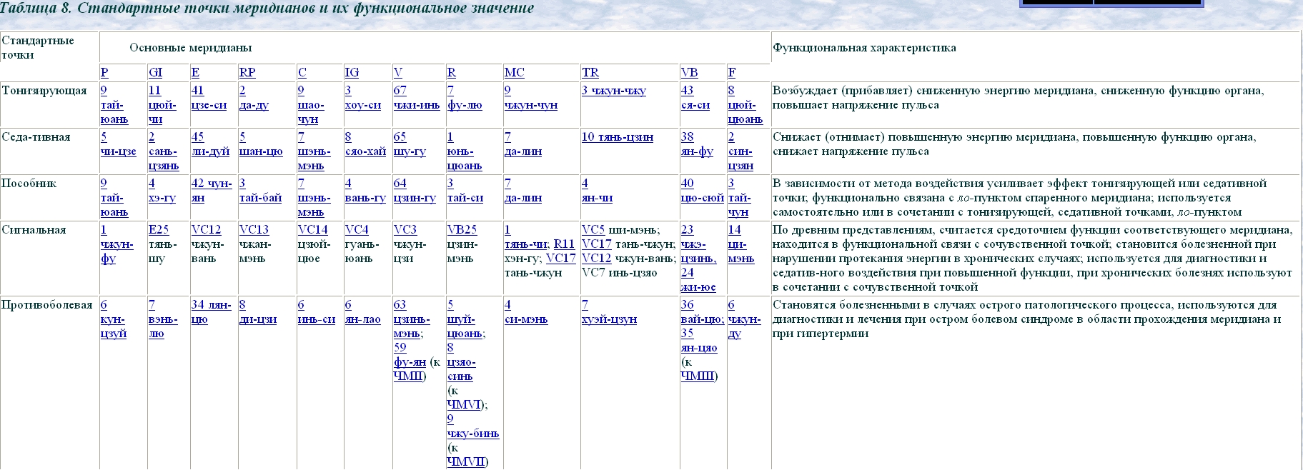Open the V meridian header link
1303x470 pixels.
397,73
